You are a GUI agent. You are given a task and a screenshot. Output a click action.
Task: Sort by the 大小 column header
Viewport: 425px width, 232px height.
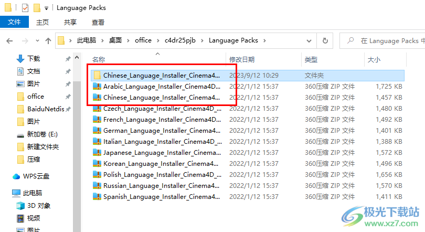(x=374, y=60)
